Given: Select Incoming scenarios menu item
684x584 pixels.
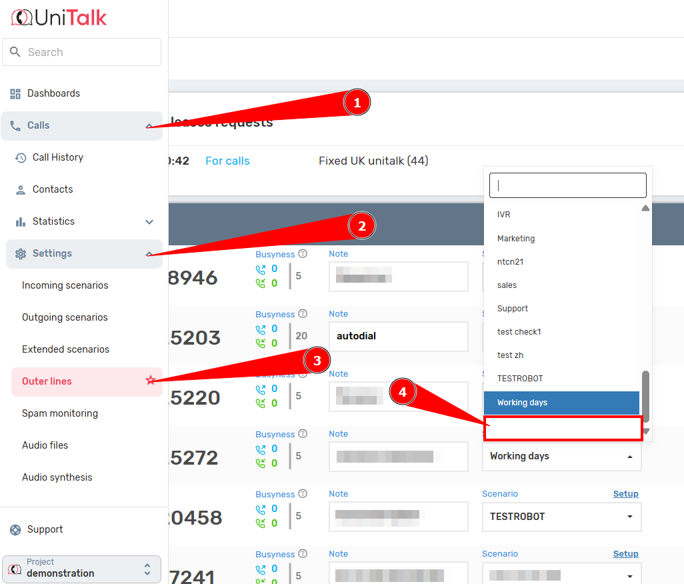Looking at the screenshot, I should (65, 285).
